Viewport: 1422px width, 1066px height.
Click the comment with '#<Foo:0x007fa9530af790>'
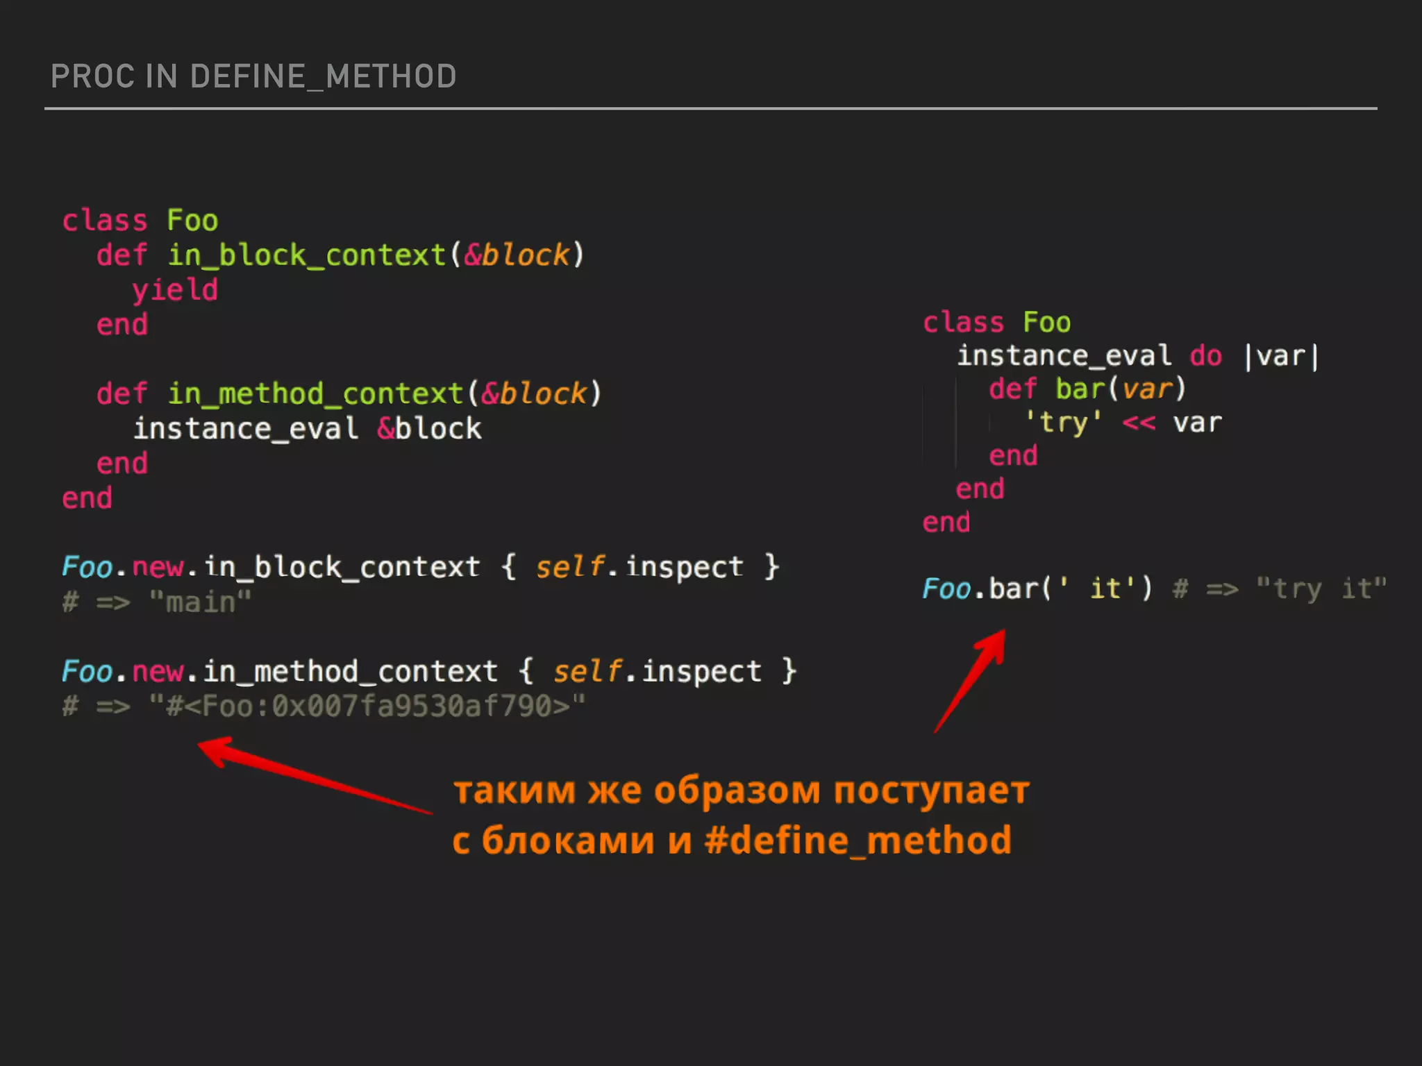(x=324, y=706)
